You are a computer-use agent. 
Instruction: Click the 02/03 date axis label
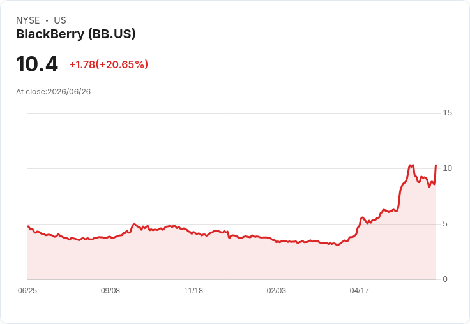point(277,291)
